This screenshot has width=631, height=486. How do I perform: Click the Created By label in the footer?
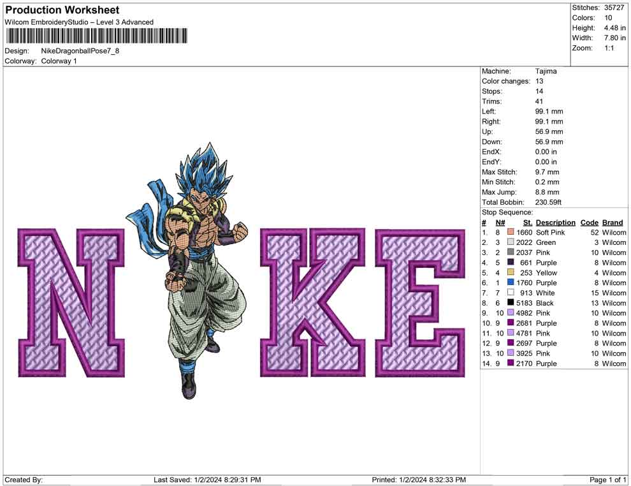24,480
